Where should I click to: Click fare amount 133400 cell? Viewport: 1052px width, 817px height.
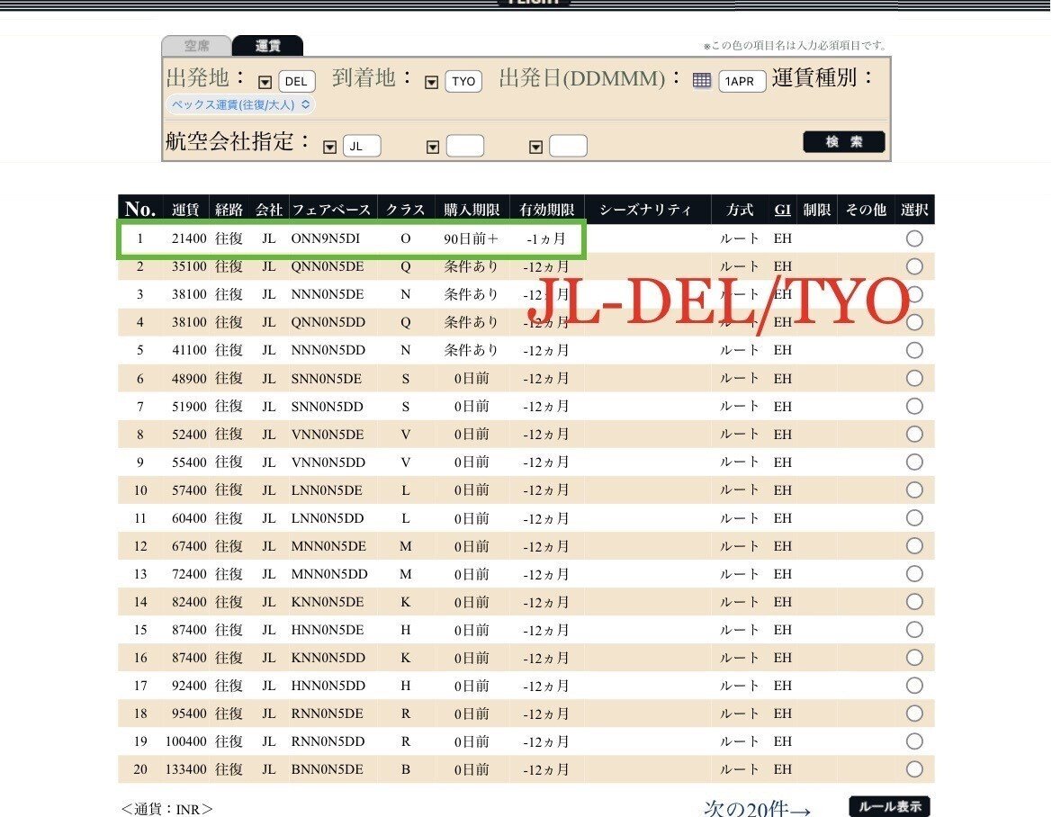186,769
